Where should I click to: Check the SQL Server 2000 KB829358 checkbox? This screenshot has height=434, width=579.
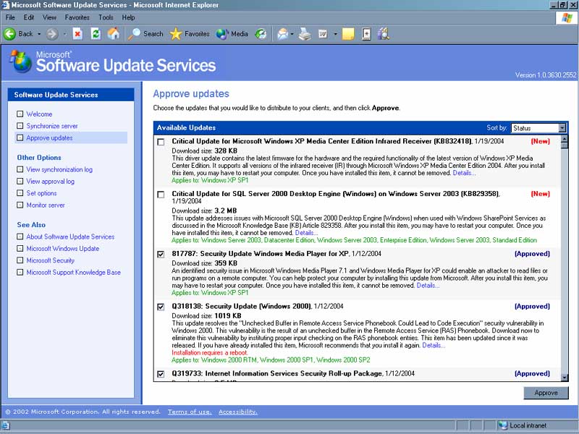[161, 195]
